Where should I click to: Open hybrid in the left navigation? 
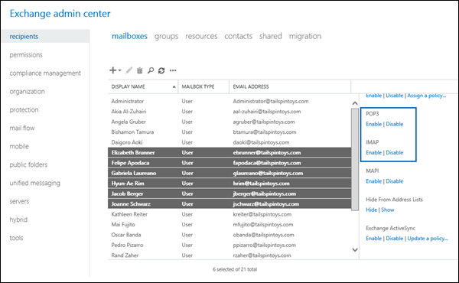tap(18, 220)
